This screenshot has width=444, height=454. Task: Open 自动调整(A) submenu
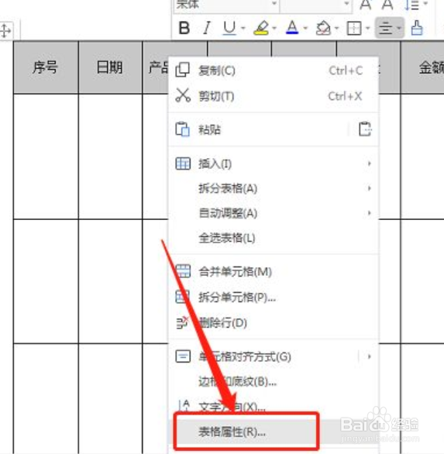pos(274,213)
